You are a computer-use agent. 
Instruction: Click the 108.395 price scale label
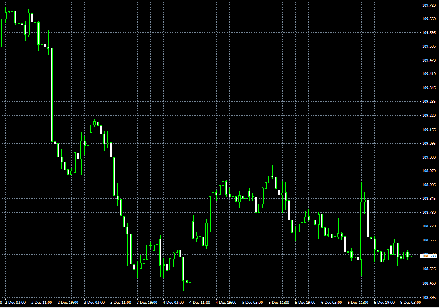pos(429,297)
